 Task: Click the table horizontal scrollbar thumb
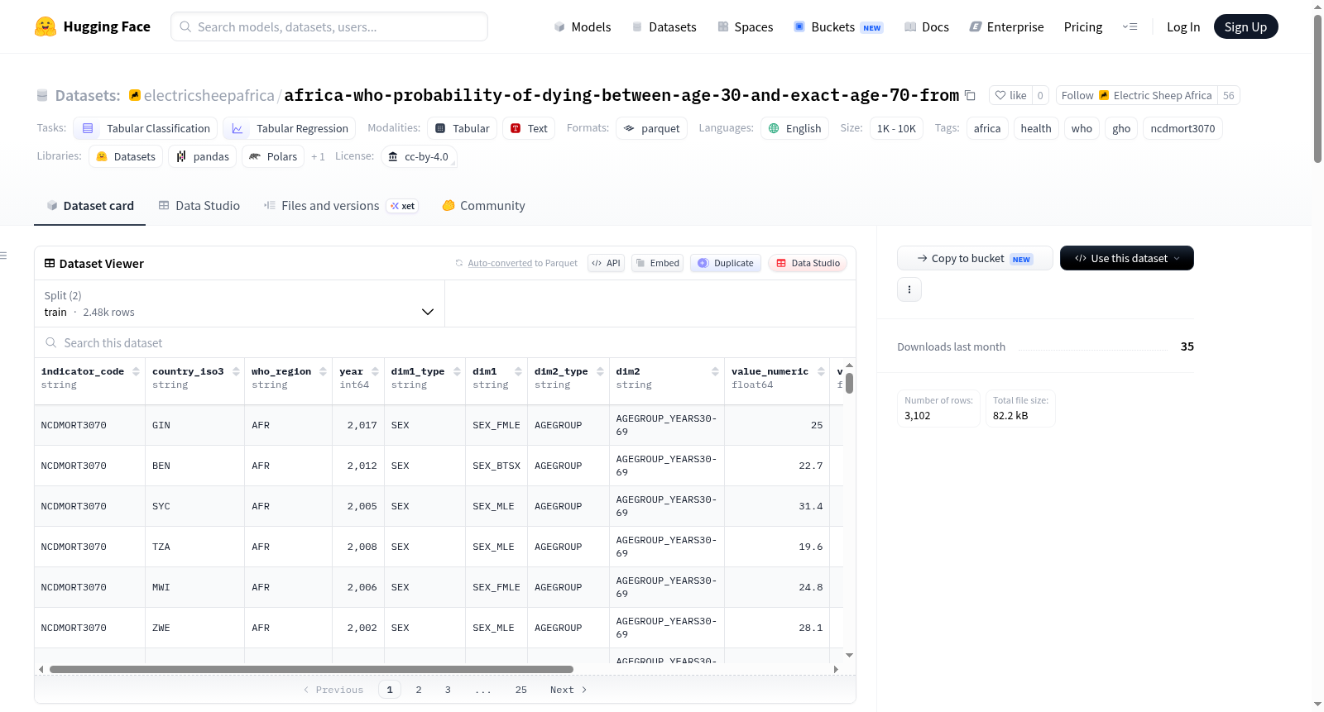(311, 670)
